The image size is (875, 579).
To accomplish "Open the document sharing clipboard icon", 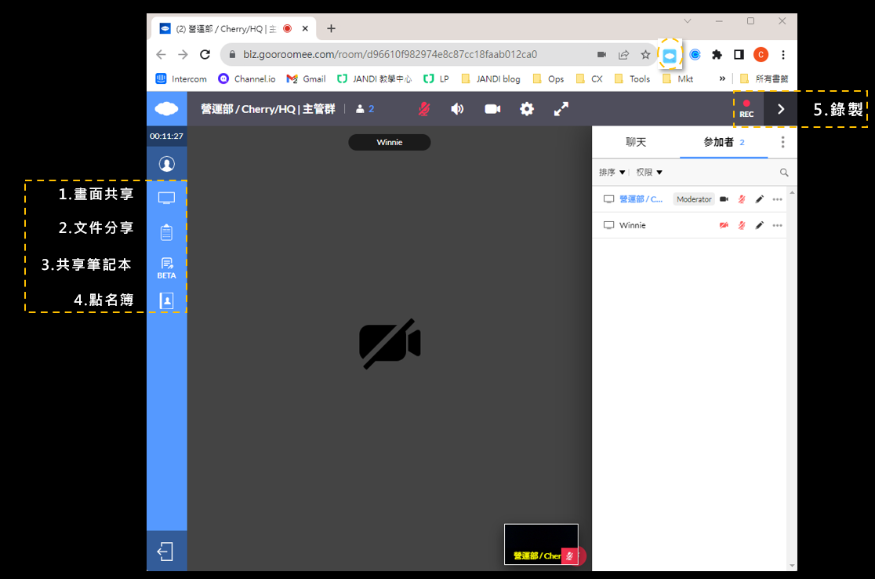I will pyautogui.click(x=166, y=232).
